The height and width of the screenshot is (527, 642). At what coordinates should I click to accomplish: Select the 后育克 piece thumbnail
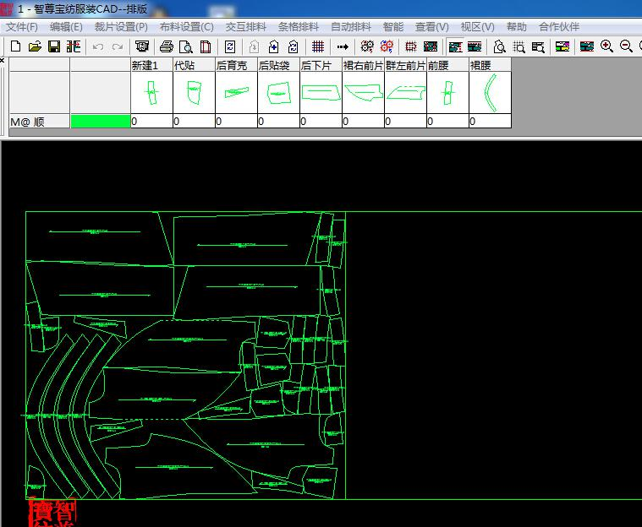tap(236, 92)
